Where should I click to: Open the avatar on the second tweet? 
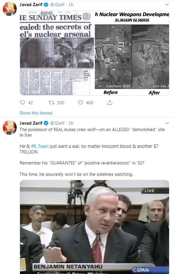click(10, 127)
